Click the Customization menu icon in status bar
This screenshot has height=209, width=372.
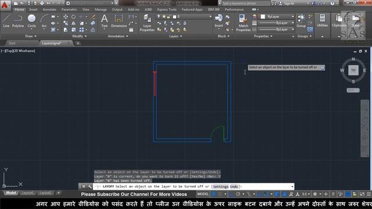coord(369,194)
